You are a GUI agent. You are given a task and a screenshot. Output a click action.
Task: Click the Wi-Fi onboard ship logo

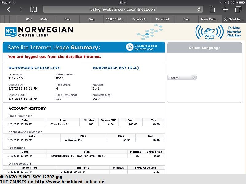(209, 32)
